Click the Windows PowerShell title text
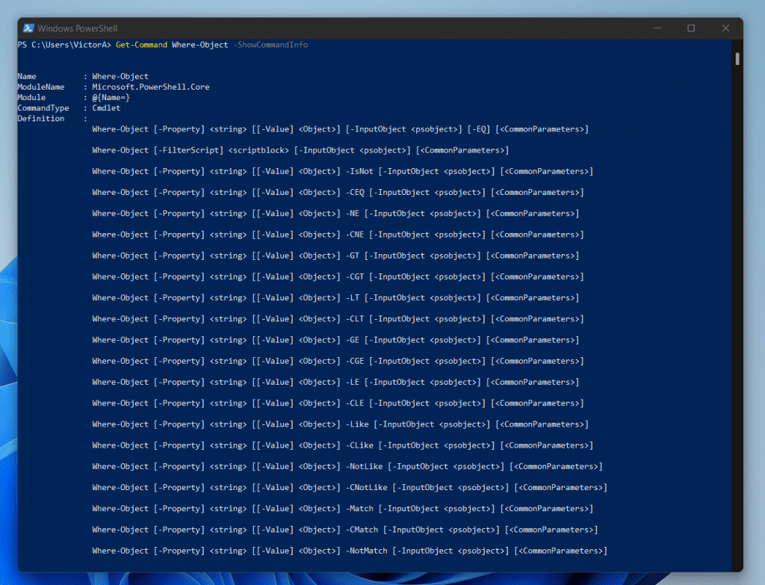Screen dimensions: 765x585 (x=77, y=28)
